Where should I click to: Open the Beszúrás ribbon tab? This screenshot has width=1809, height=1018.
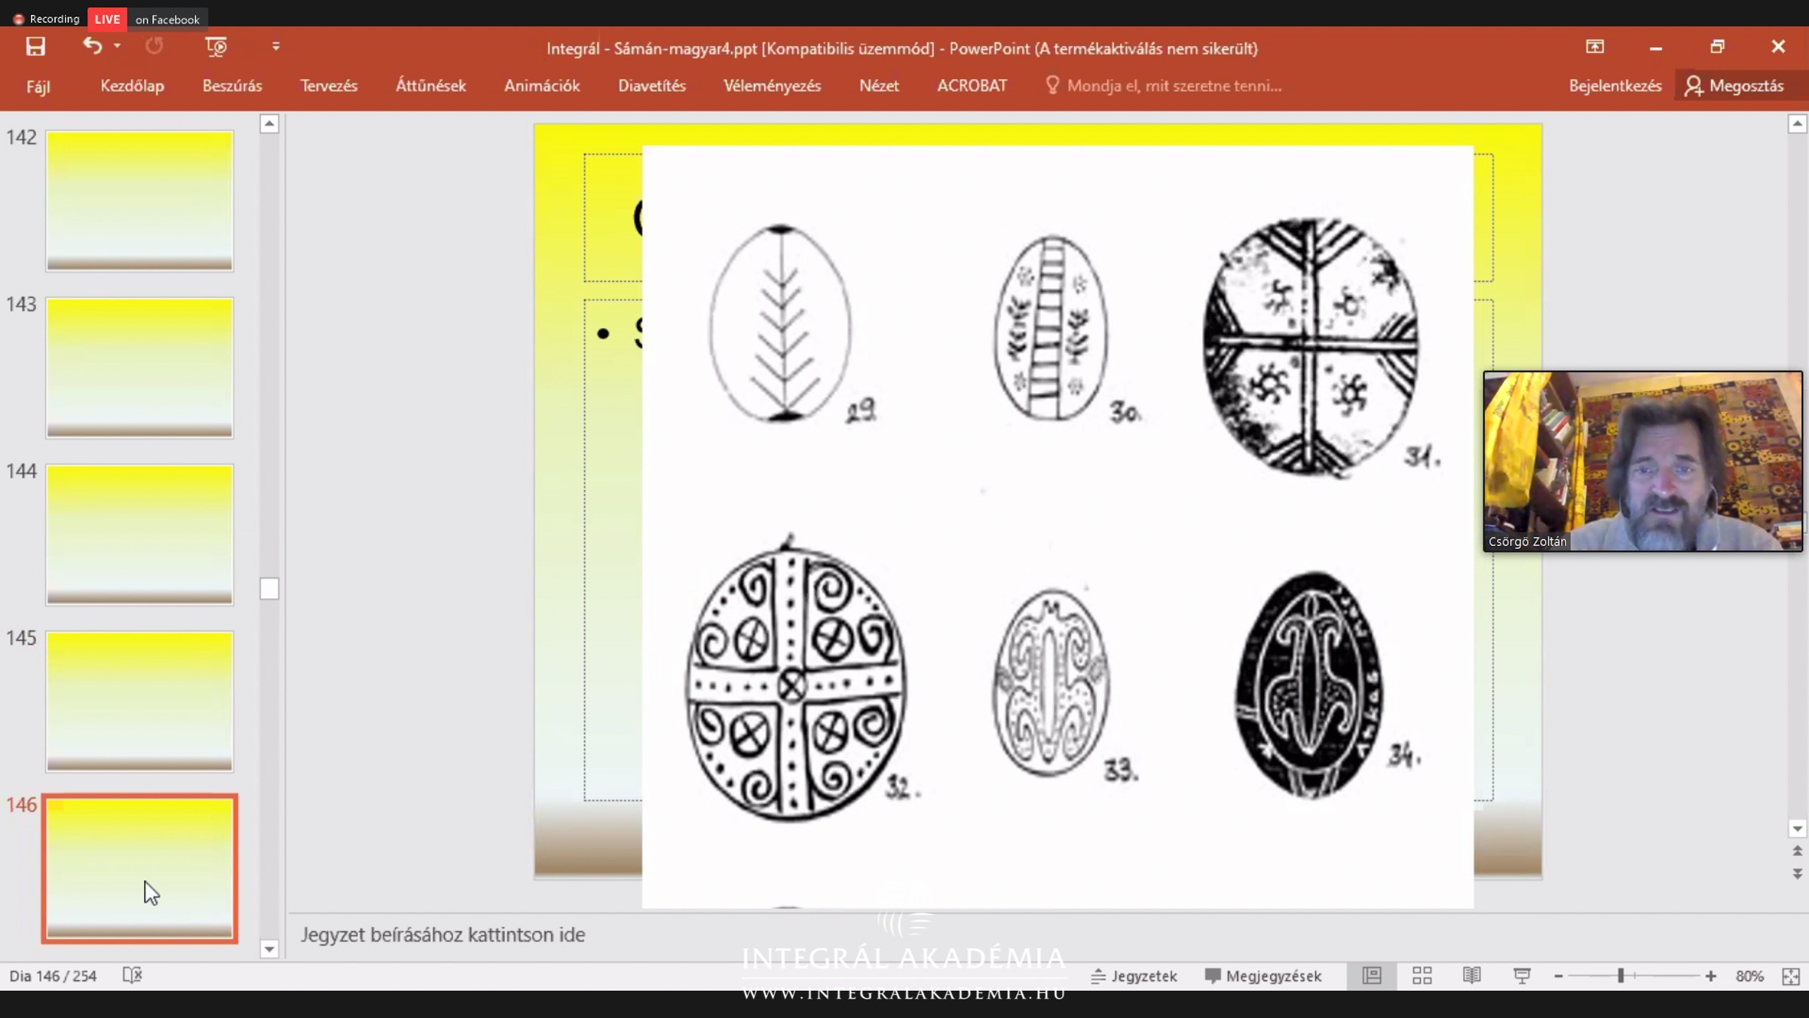[x=232, y=86]
